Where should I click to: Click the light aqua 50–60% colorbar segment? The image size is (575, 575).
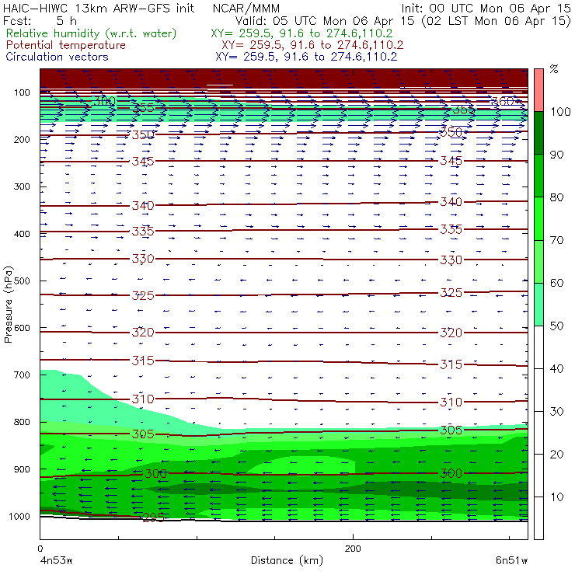click(x=538, y=305)
